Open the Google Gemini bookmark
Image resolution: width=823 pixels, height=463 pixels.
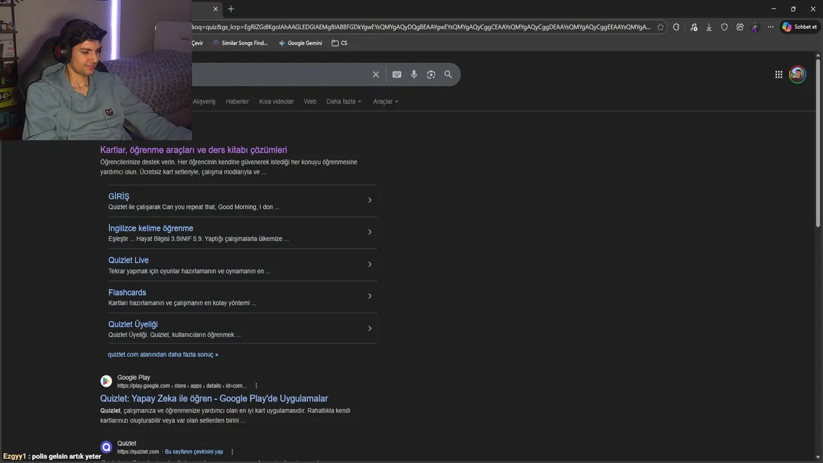(x=300, y=43)
